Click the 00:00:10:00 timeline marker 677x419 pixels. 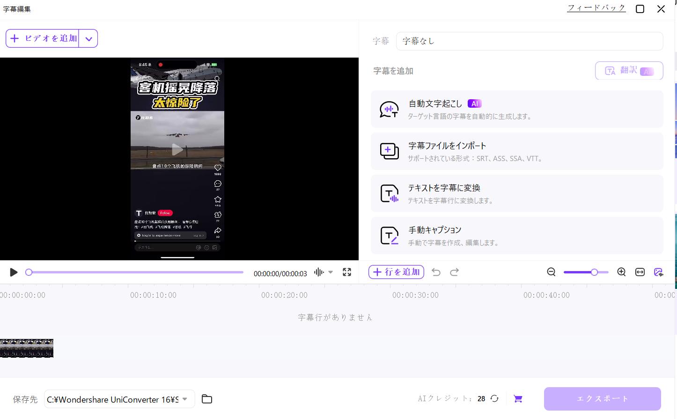[x=154, y=295]
